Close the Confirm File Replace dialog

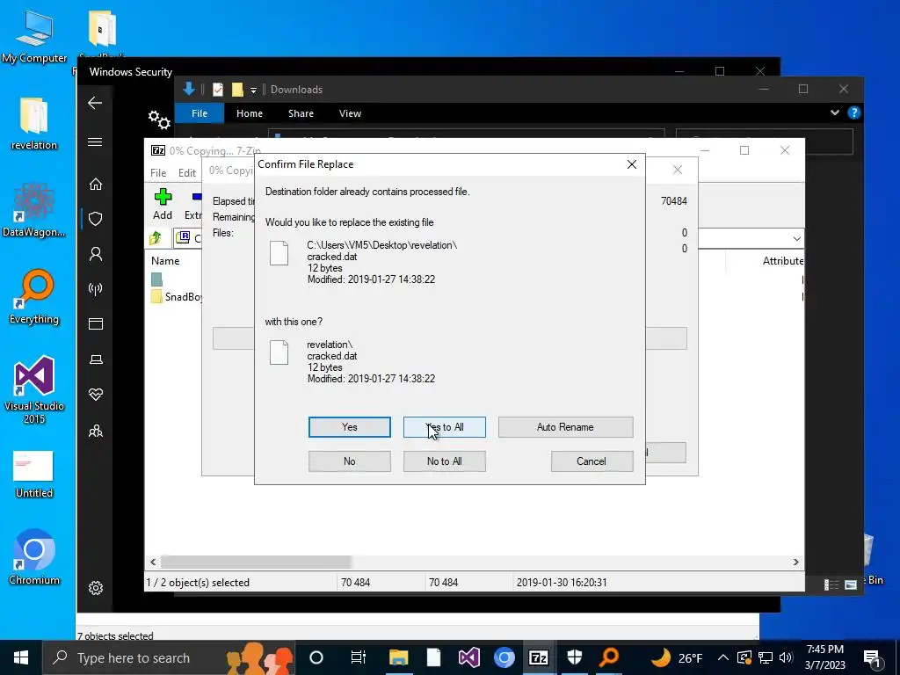point(631,164)
